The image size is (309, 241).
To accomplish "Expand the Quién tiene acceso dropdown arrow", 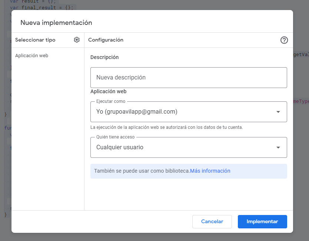I will 278,147.
